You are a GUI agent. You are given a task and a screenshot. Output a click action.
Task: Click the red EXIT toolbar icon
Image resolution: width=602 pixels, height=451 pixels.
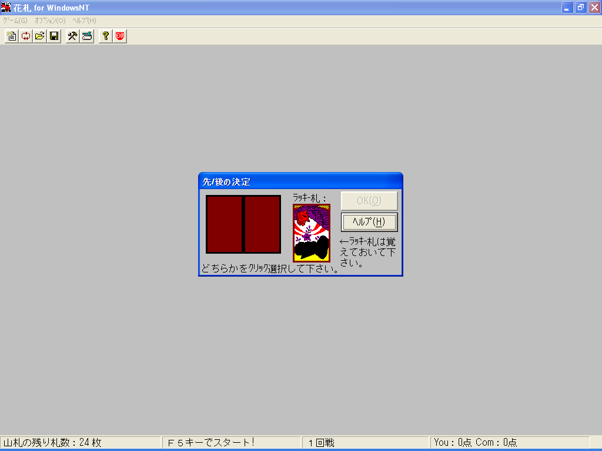coord(120,36)
